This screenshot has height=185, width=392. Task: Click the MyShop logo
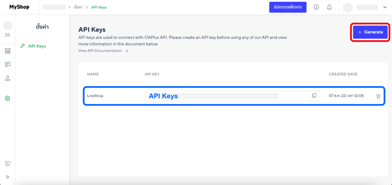tap(19, 7)
